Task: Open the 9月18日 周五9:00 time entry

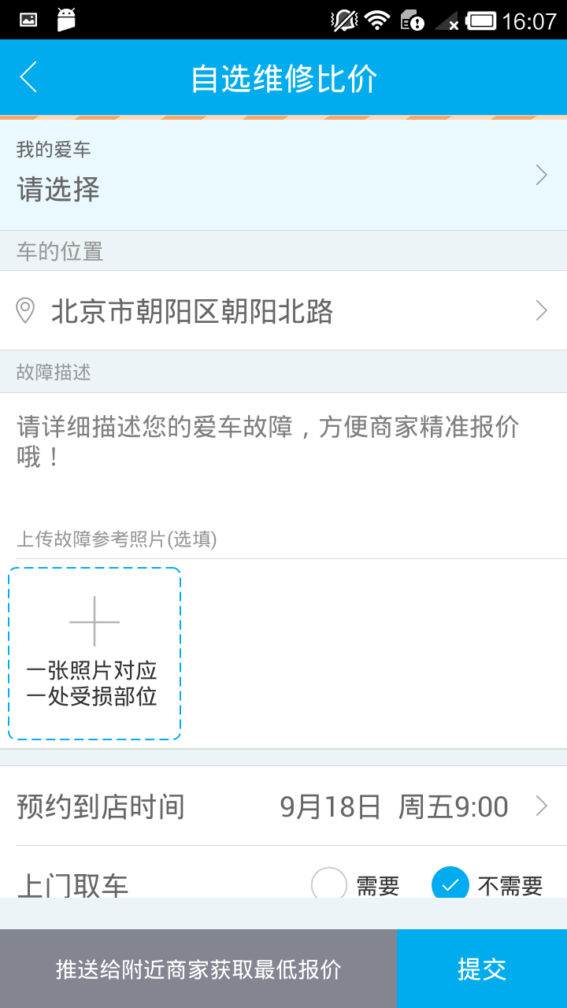Action: coord(394,806)
